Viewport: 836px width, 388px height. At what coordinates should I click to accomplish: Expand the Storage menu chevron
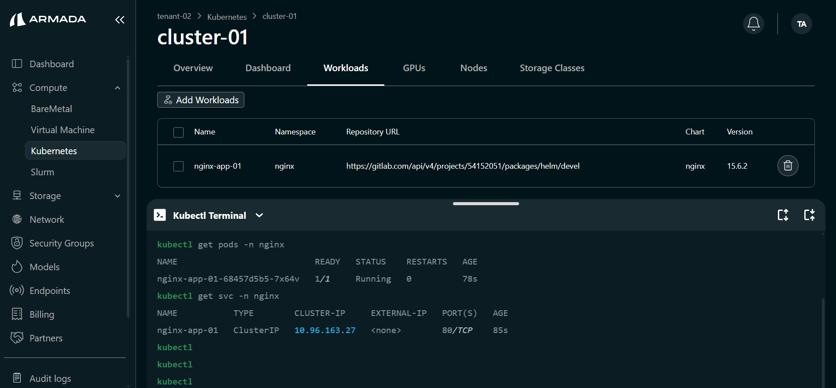pos(118,196)
